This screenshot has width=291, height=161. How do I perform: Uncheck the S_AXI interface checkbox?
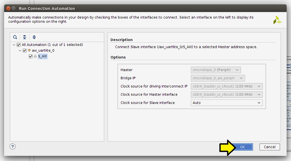[x=30, y=57]
